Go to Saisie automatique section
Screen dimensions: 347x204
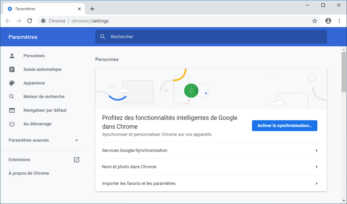coord(43,69)
